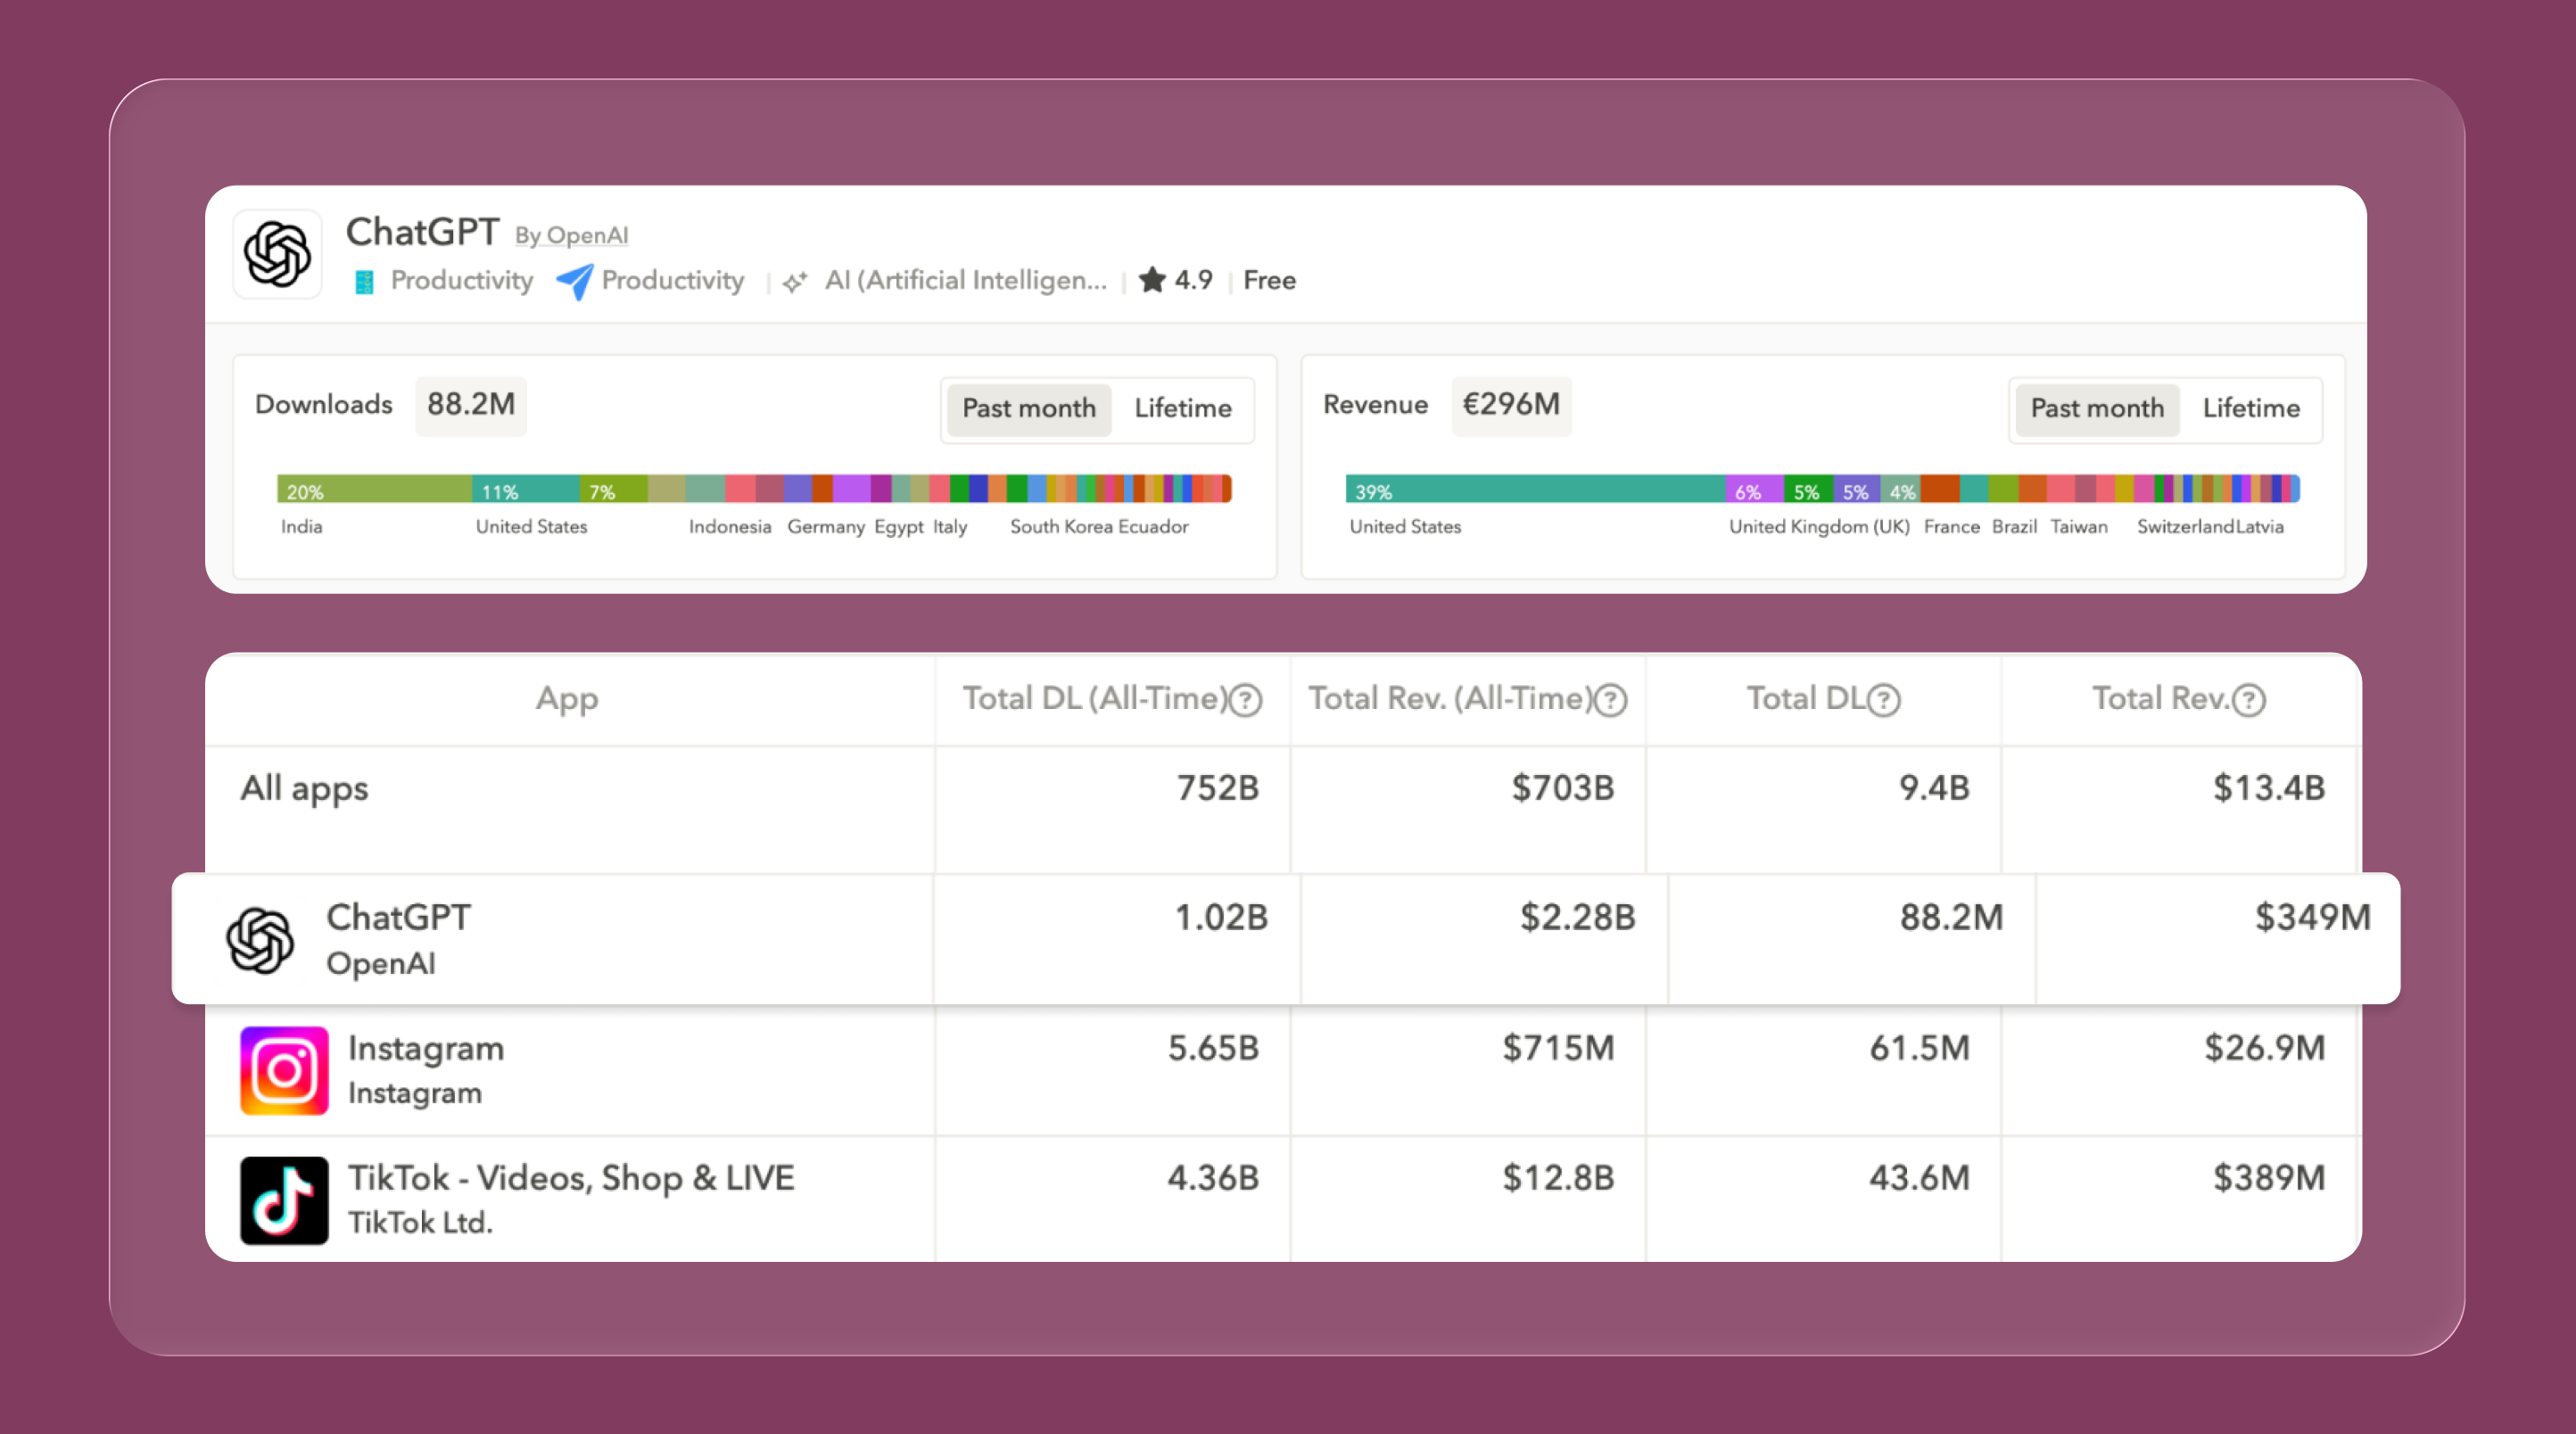Click ChatGPT $349M revenue cell
2576x1434 pixels.
pyautogui.click(x=2312, y=917)
